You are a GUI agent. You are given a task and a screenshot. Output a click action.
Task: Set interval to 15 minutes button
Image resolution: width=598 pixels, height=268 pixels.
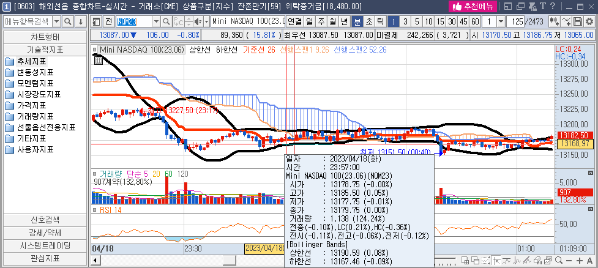tap(441, 21)
